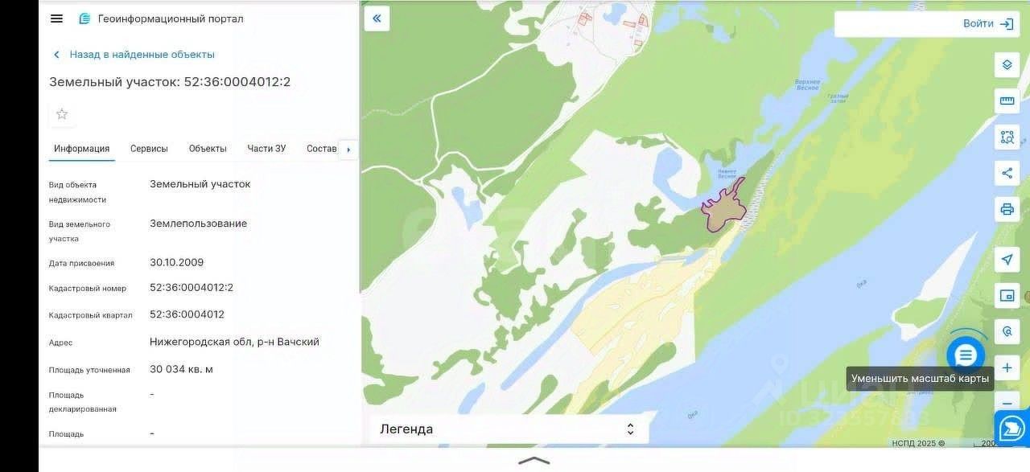Viewport: 1030px width, 472px height.
Task: Click the Геоинформационный портал logo icon
Action: pyautogui.click(x=84, y=18)
